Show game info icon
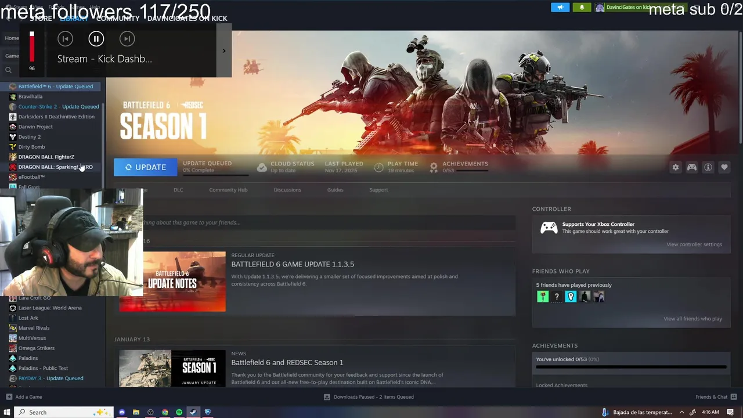 click(708, 167)
